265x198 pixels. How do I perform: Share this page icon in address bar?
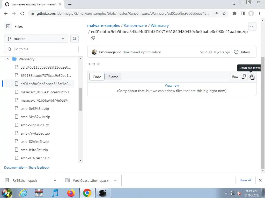point(216,13)
